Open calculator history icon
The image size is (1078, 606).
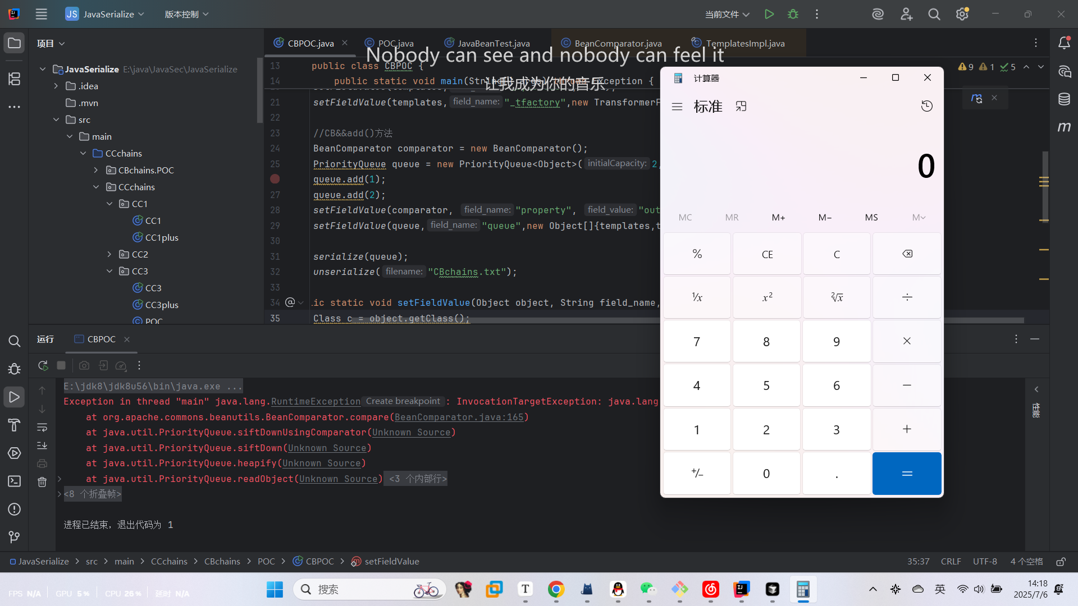point(926,106)
